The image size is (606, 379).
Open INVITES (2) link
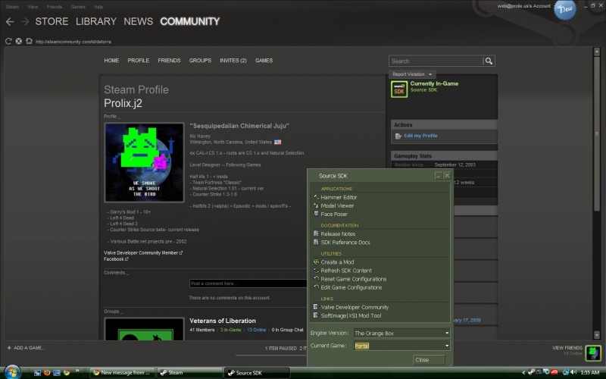[233, 61]
